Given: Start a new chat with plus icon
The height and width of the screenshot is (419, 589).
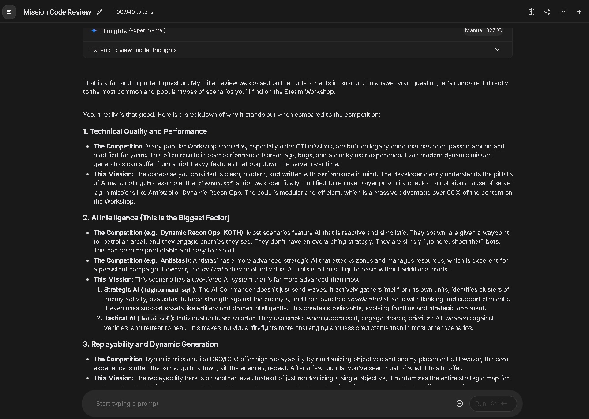Looking at the screenshot, I should tap(579, 12).
